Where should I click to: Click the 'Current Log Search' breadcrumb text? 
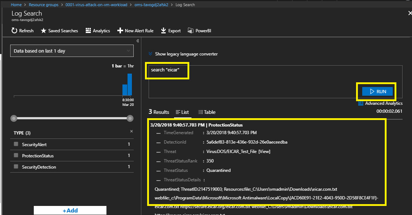point(185,5)
